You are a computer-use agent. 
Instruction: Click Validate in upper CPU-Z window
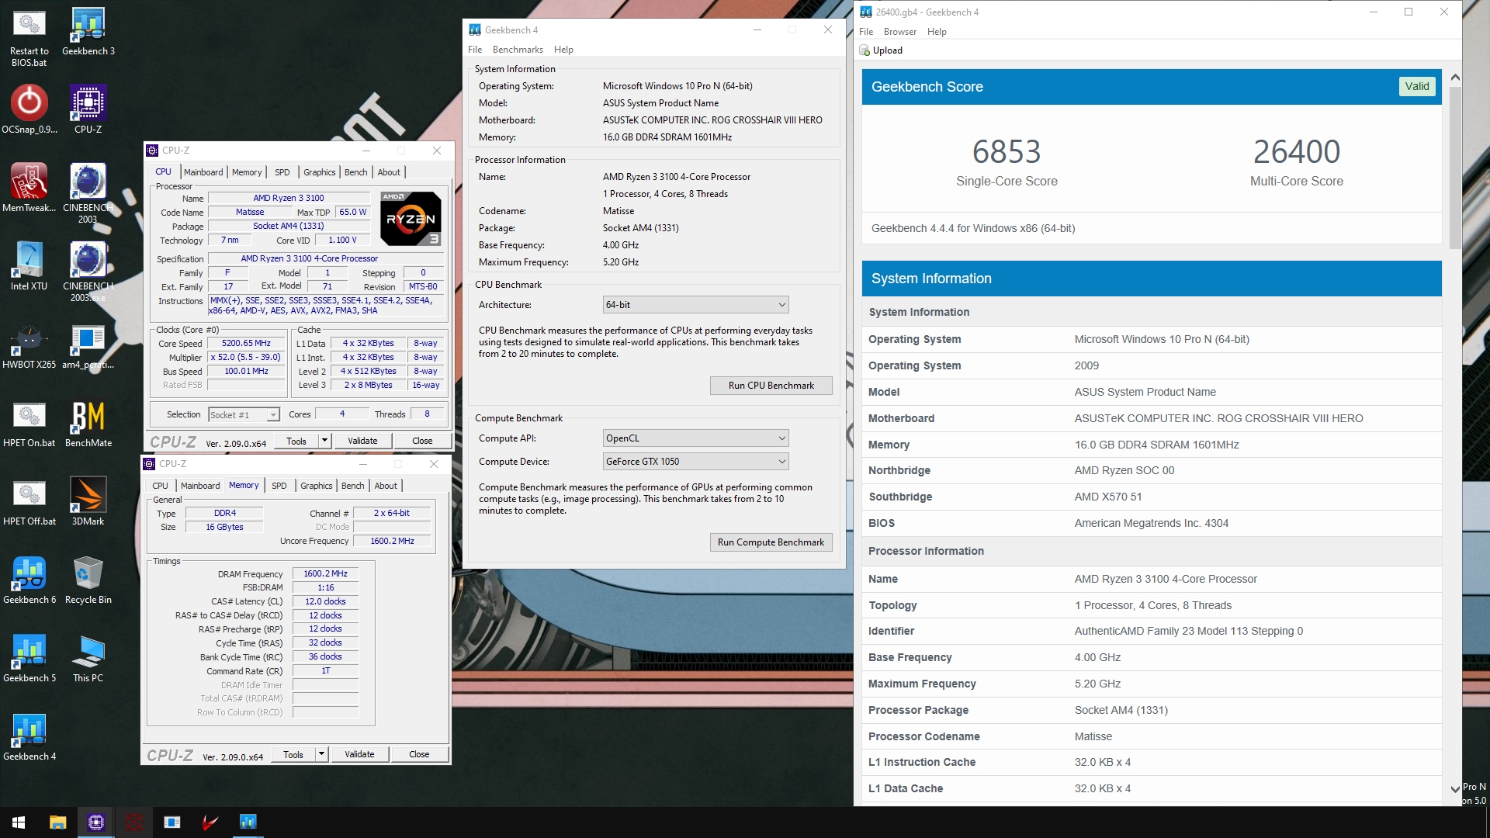362,441
